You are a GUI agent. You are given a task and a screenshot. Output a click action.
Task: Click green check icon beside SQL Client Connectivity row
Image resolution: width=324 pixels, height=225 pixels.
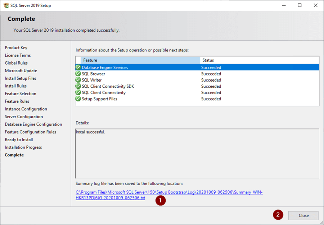click(78, 92)
